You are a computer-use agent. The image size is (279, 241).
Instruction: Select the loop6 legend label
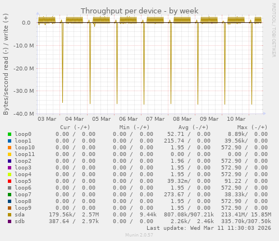tap(23, 188)
